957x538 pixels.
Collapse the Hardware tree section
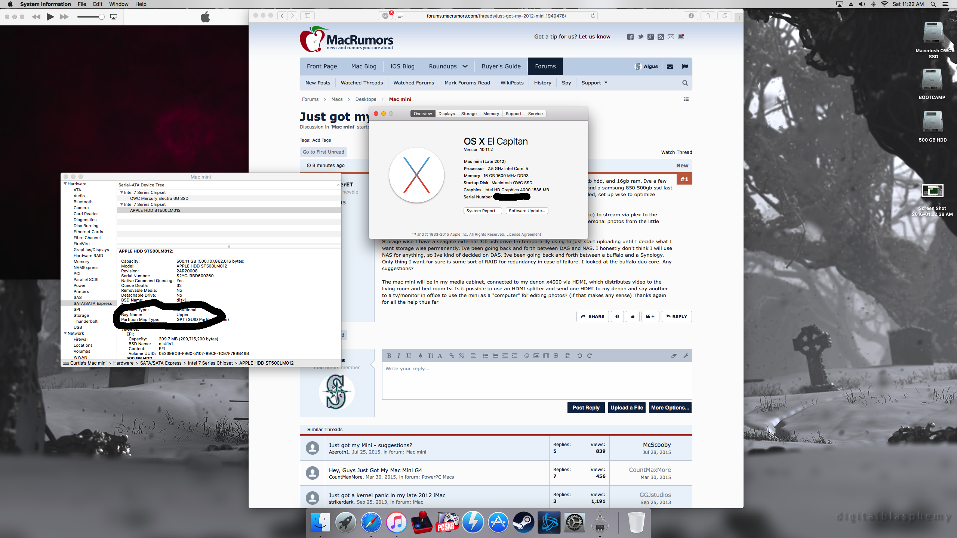65,184
